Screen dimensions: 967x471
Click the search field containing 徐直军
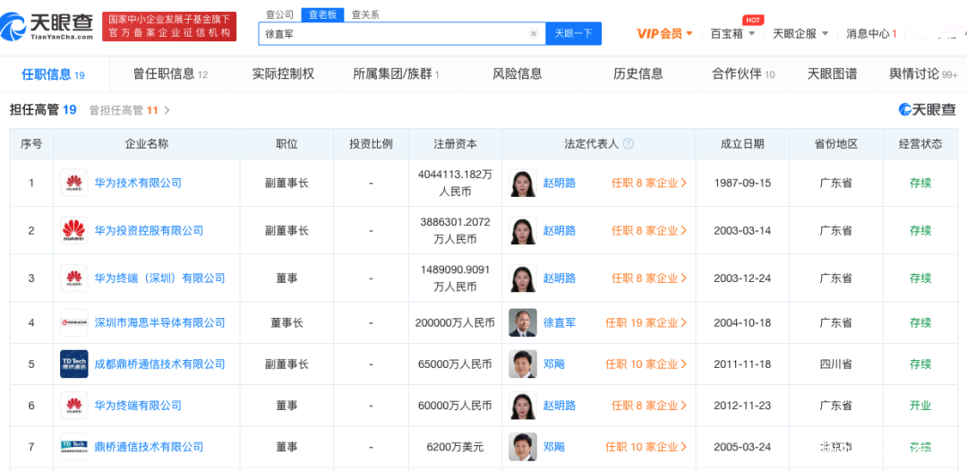[394, 34]
